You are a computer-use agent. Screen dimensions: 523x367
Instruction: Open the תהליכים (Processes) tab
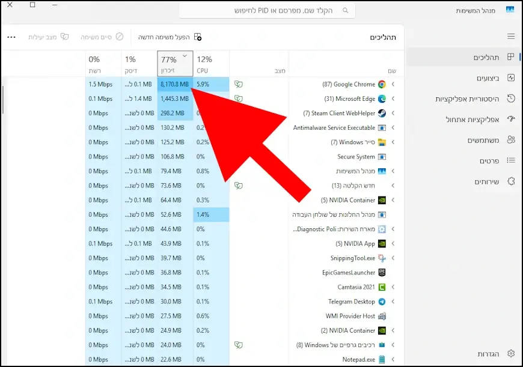463,57
